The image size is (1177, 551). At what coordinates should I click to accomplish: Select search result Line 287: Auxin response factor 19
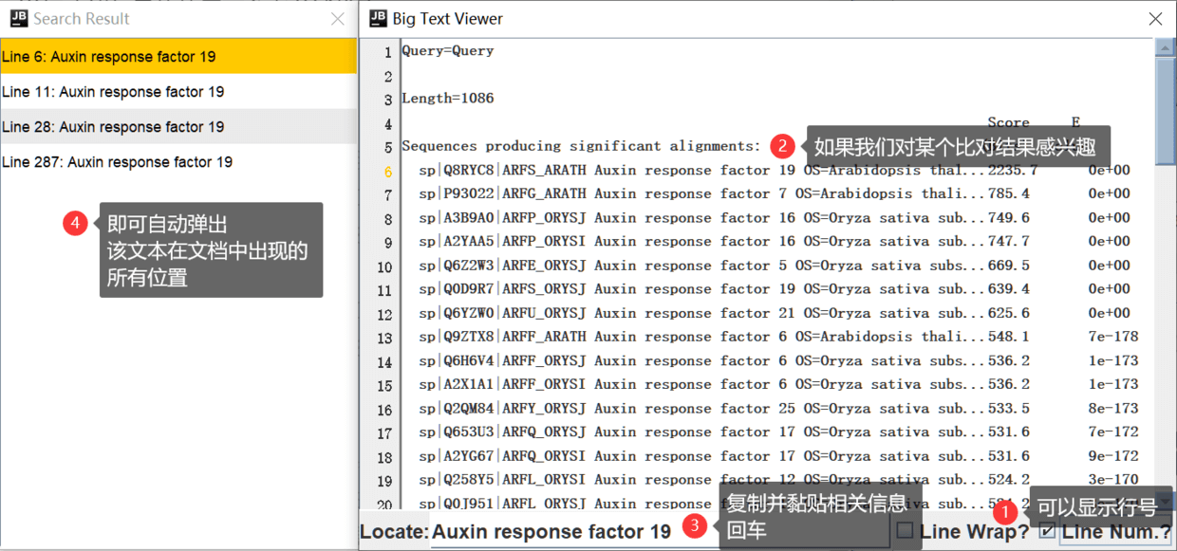tap(178, 162)
